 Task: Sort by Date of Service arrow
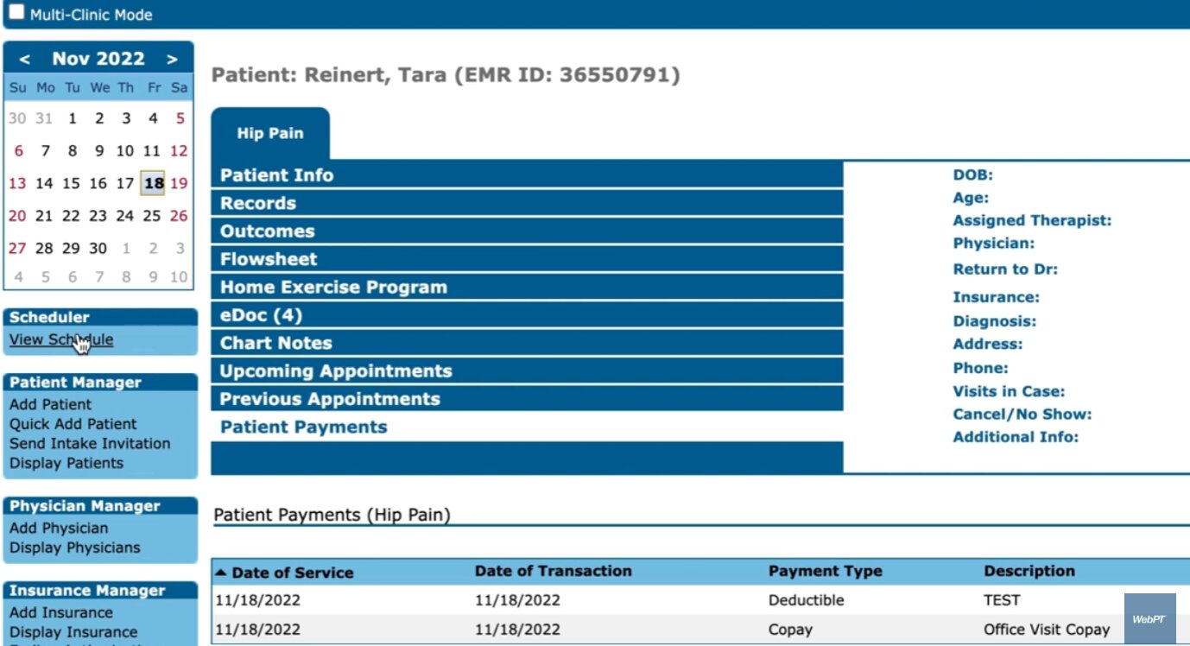point(221,573)
